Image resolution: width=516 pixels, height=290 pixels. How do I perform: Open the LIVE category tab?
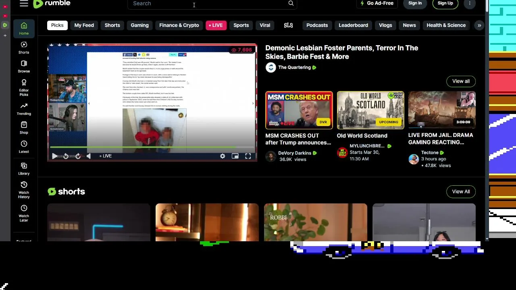[x=216, y=25]
